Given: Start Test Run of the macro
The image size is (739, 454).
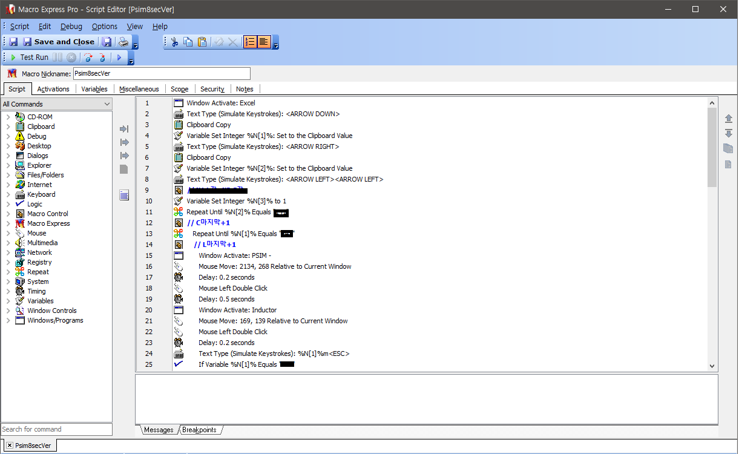Looking at the screenshot, I should coord(29,57).
